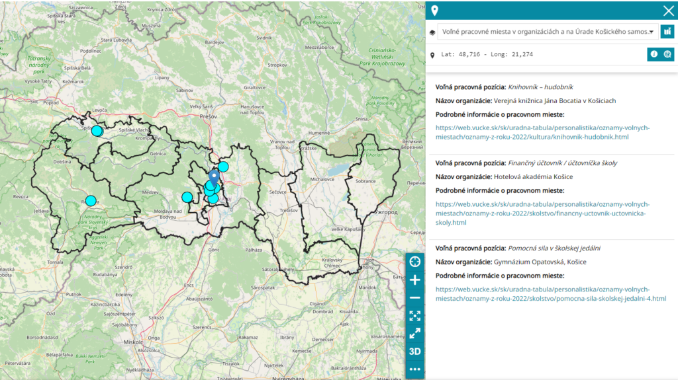Image resolution: width=678 pixels, height=380 pixels.
Task: Switch map to 3D view
Action: click(414, 351)
